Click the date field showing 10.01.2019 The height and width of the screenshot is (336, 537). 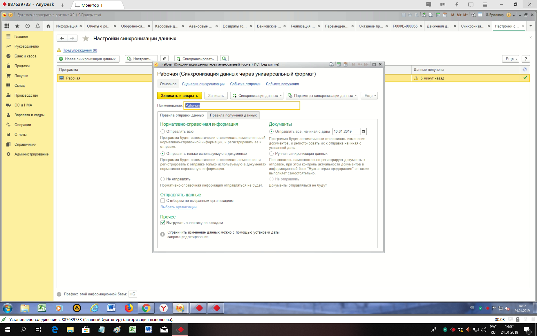click(x=347, y=132)
